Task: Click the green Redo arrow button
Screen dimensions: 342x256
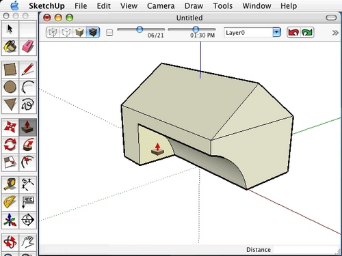Action: click(307, 33)
